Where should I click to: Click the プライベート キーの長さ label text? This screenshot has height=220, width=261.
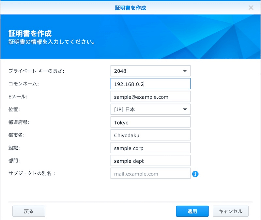click(36, 71)
